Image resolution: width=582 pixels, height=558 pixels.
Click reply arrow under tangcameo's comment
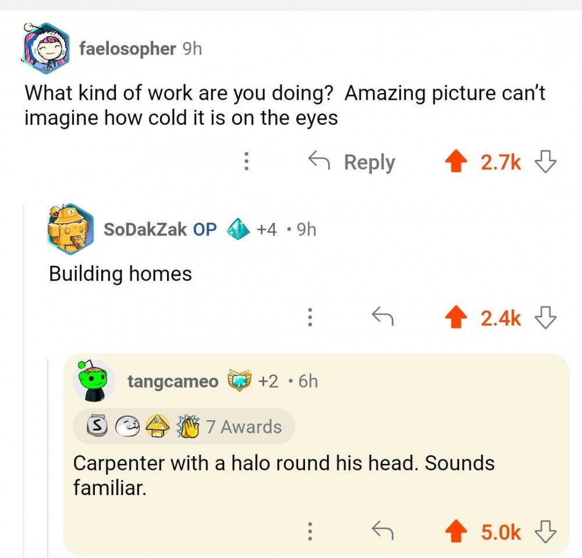pyautogui.click(x=382, y=531)
